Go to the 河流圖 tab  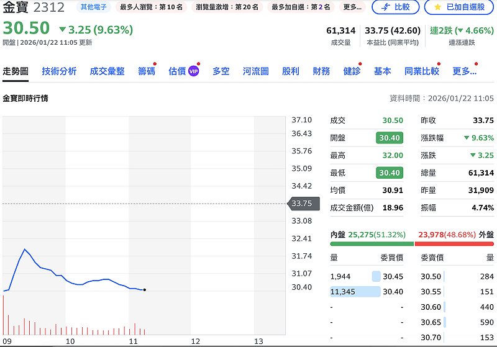point(255,71)
